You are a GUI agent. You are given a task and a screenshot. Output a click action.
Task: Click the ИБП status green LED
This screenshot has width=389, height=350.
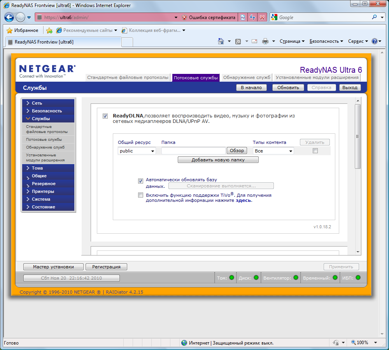[358, 278]
